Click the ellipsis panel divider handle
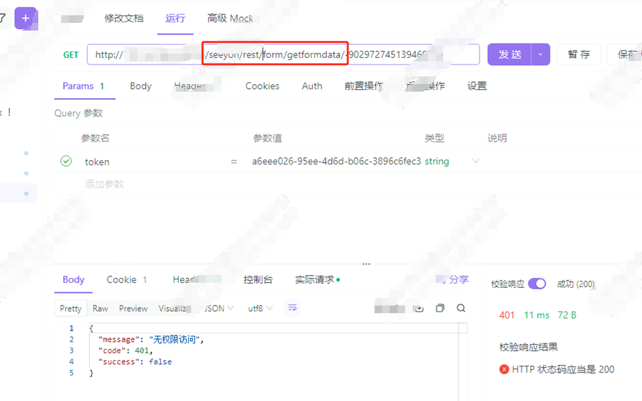The width and height of the screenshot is (642, 401). [366, 264]
